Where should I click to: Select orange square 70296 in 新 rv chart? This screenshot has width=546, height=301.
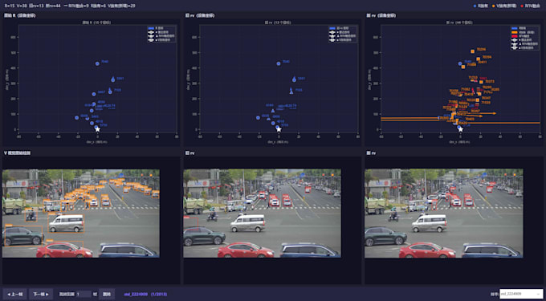[x=472, y=51]
